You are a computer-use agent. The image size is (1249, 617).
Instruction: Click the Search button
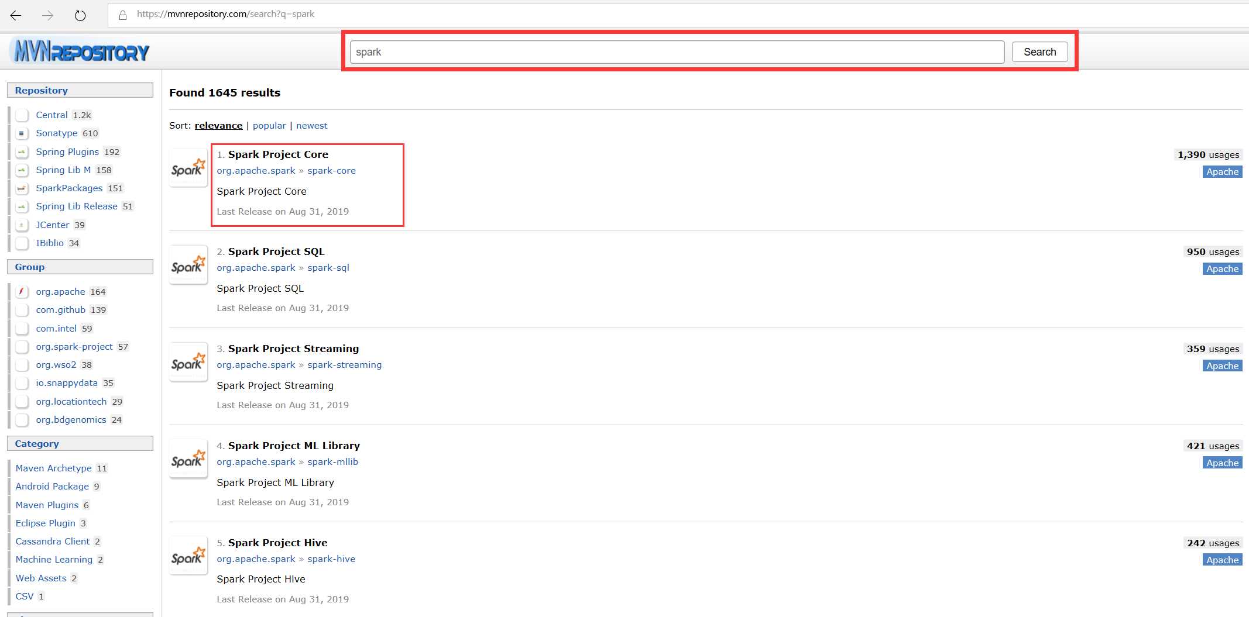coord(1039,52)
